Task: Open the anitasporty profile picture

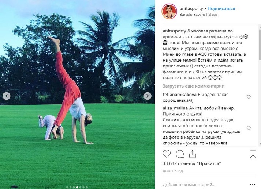Action: (169, 11)
